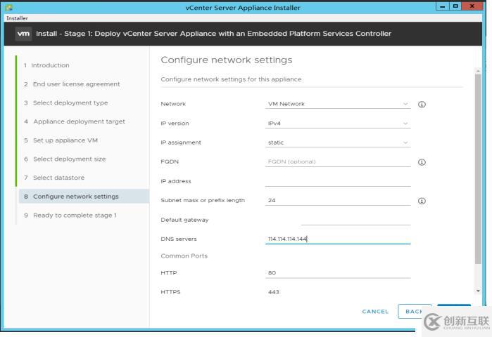This screenshot has height=337, width=492.
Task: Click the Subnet mask field containing 24
Action: click(338, 200)
